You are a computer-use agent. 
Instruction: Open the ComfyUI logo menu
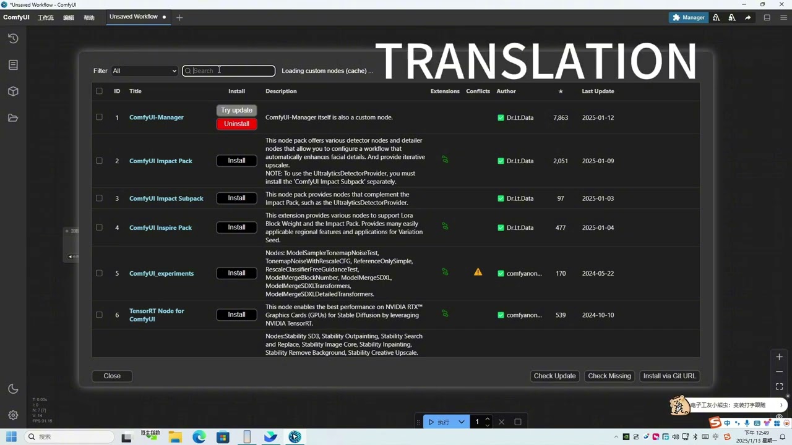point(16,17)
